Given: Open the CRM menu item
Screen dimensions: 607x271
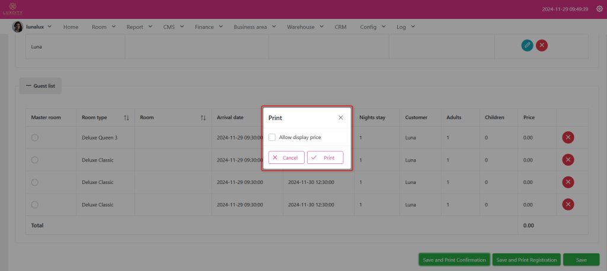Looking at the screenshot, I should pos(340,27).
